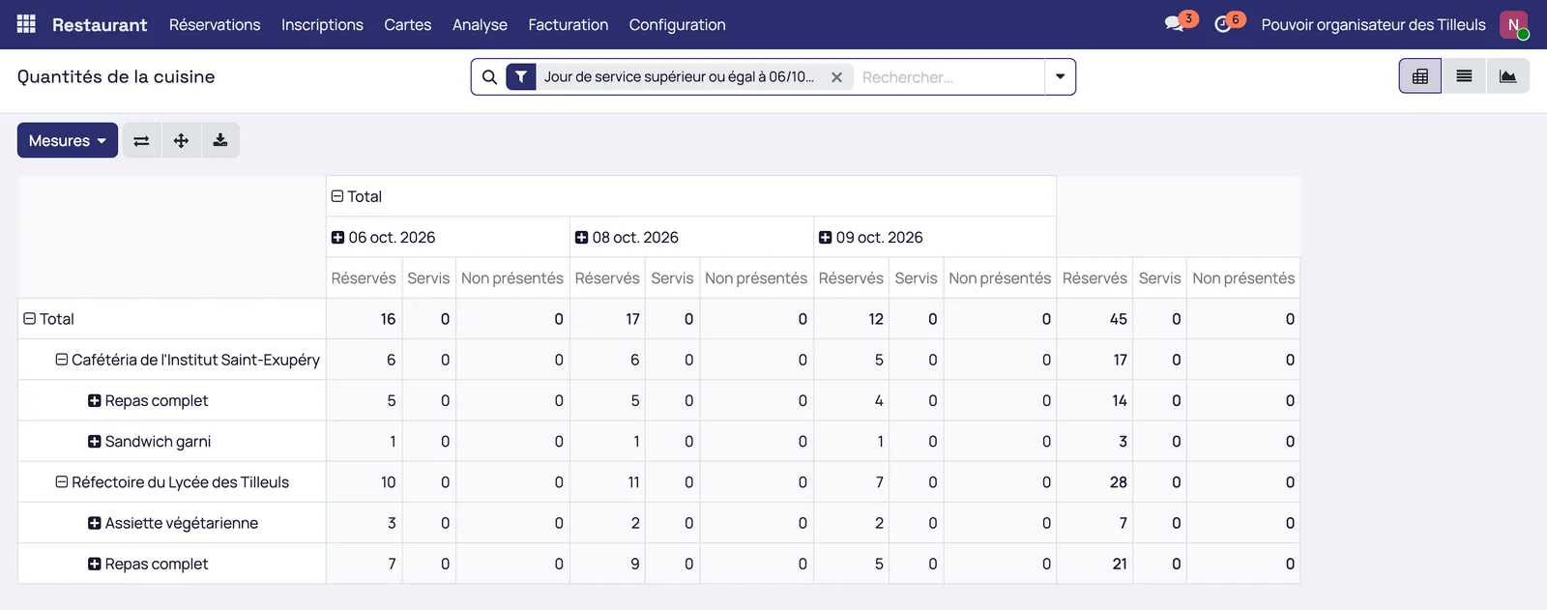Open the Analyse menu
1547x610 pixels.
(x=480, y=24)
